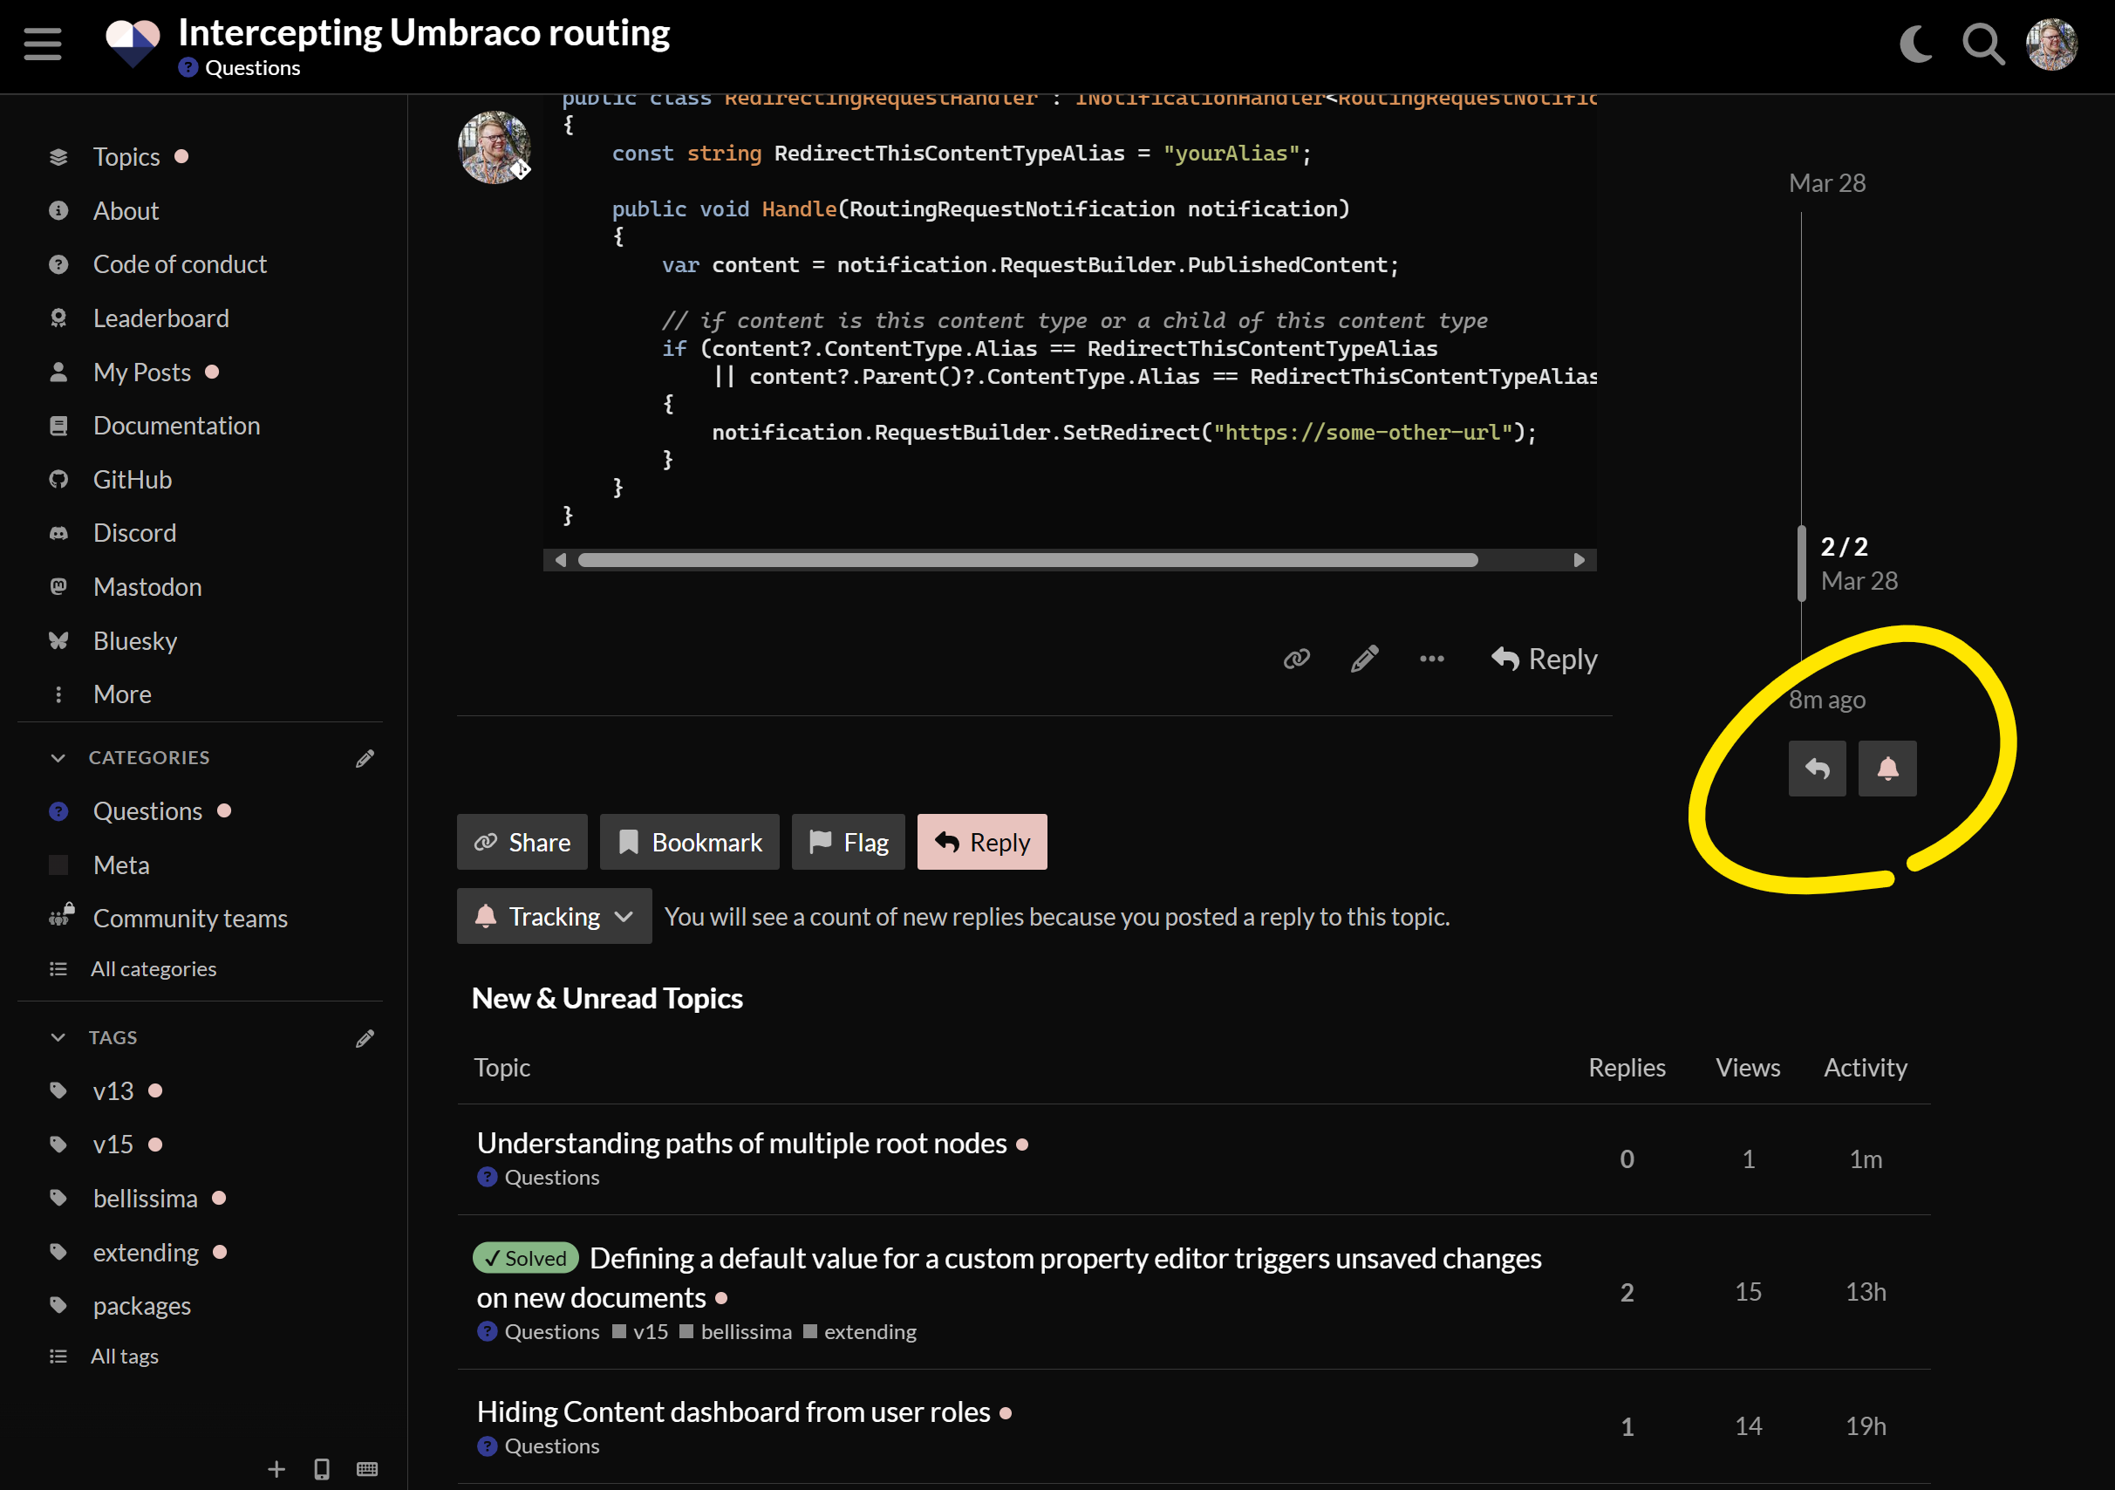Click the add section plus icon

click(276, 1469)
